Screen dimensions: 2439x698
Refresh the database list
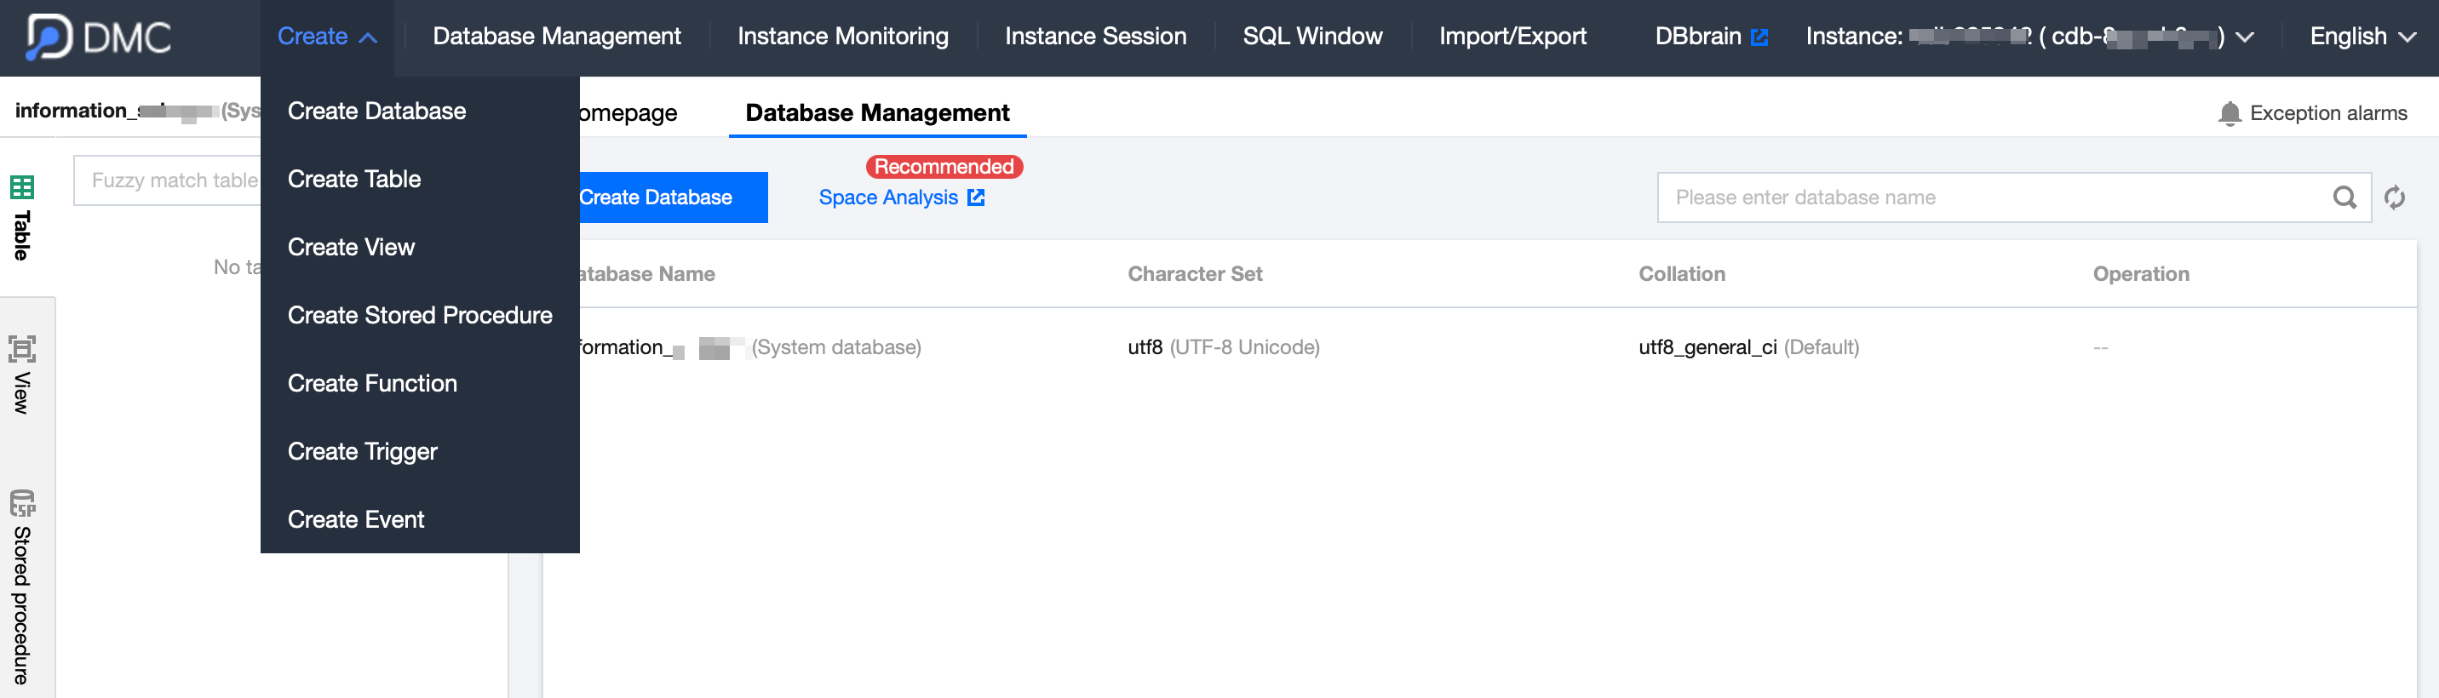tap(2395, 197)
